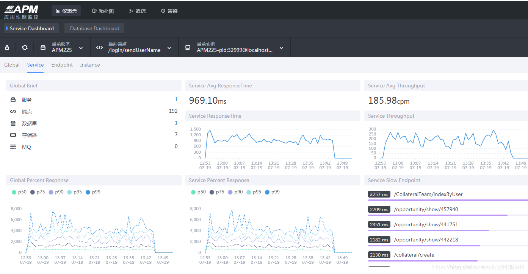Click the 数据库 icon in Global Brief

point(13,123)
